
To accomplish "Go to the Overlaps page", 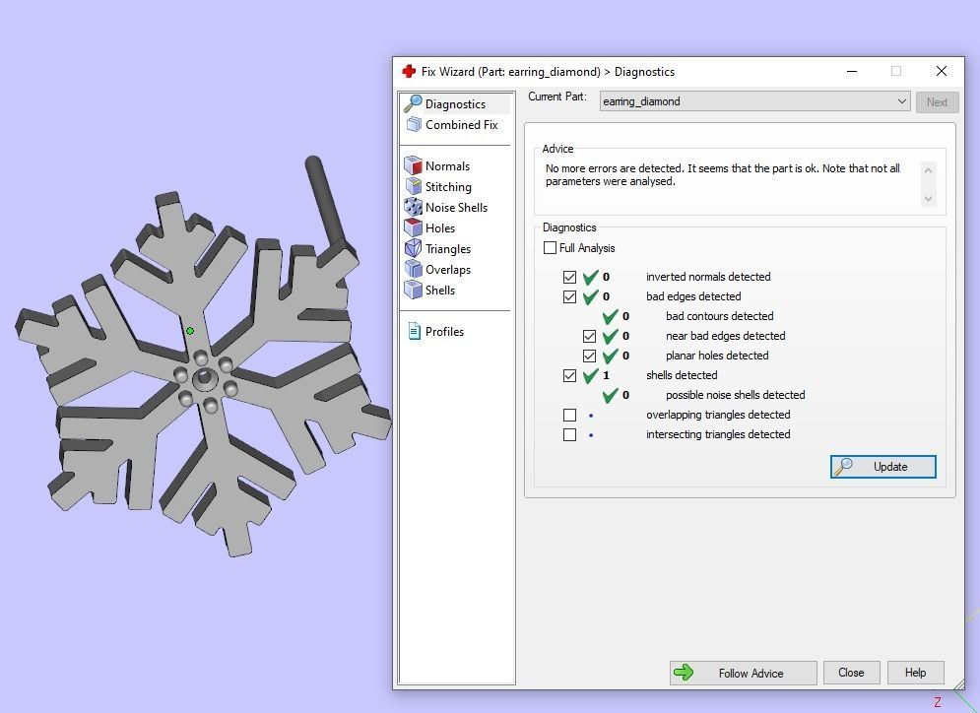I will click(447, 269).
